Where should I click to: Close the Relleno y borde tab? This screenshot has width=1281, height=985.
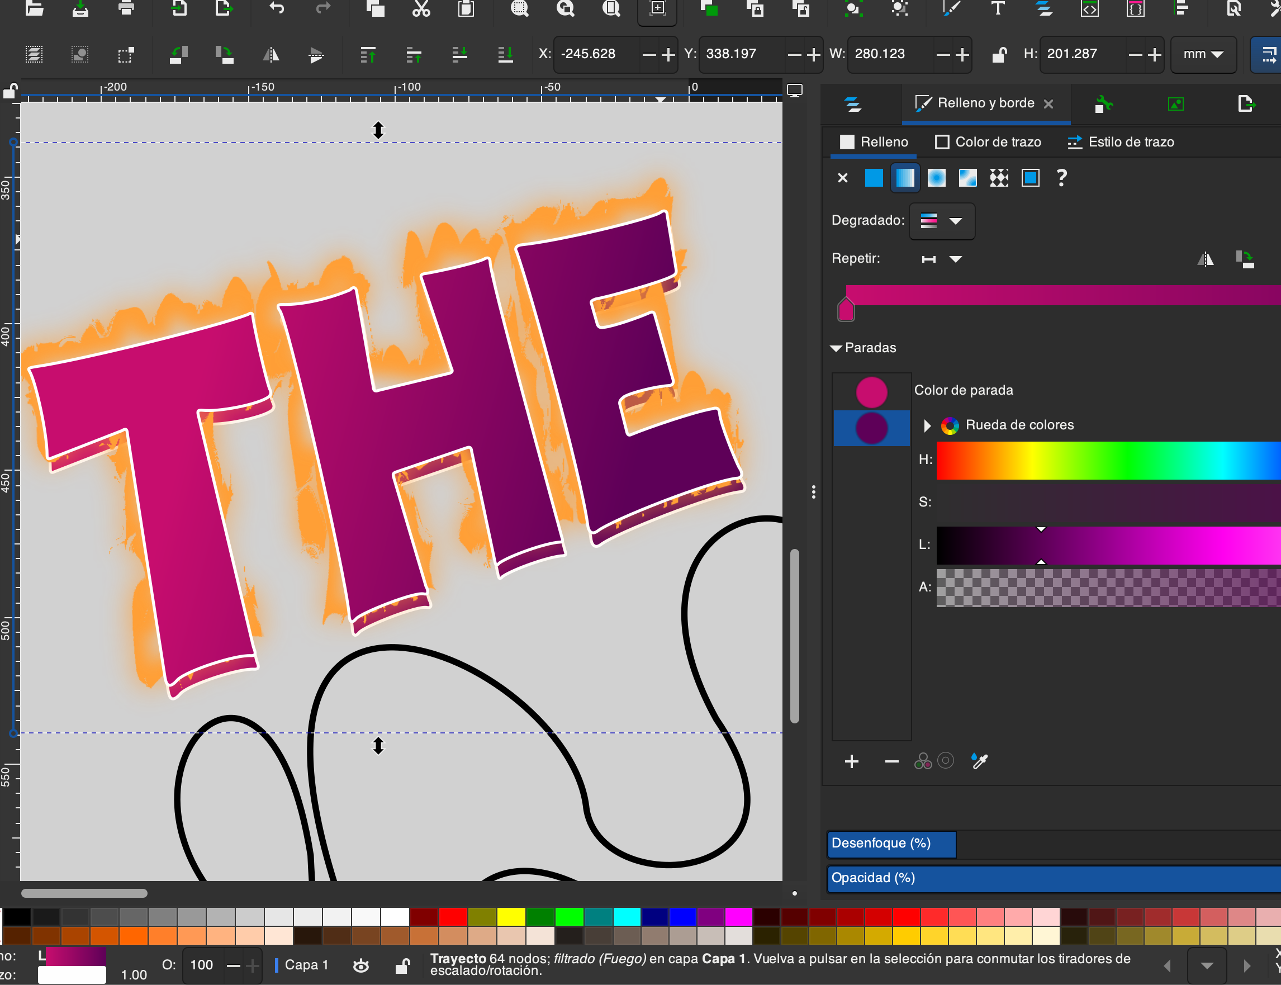coord(1048,104)
